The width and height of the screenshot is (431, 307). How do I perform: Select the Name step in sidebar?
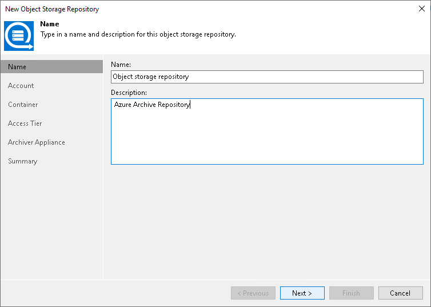coord(51,67)
